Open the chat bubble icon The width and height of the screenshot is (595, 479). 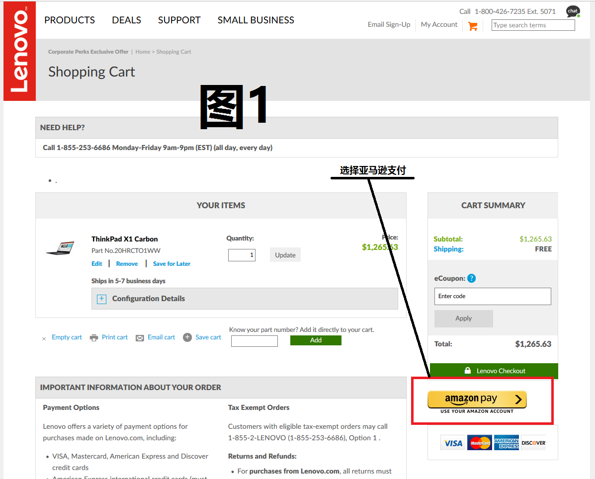573,11
